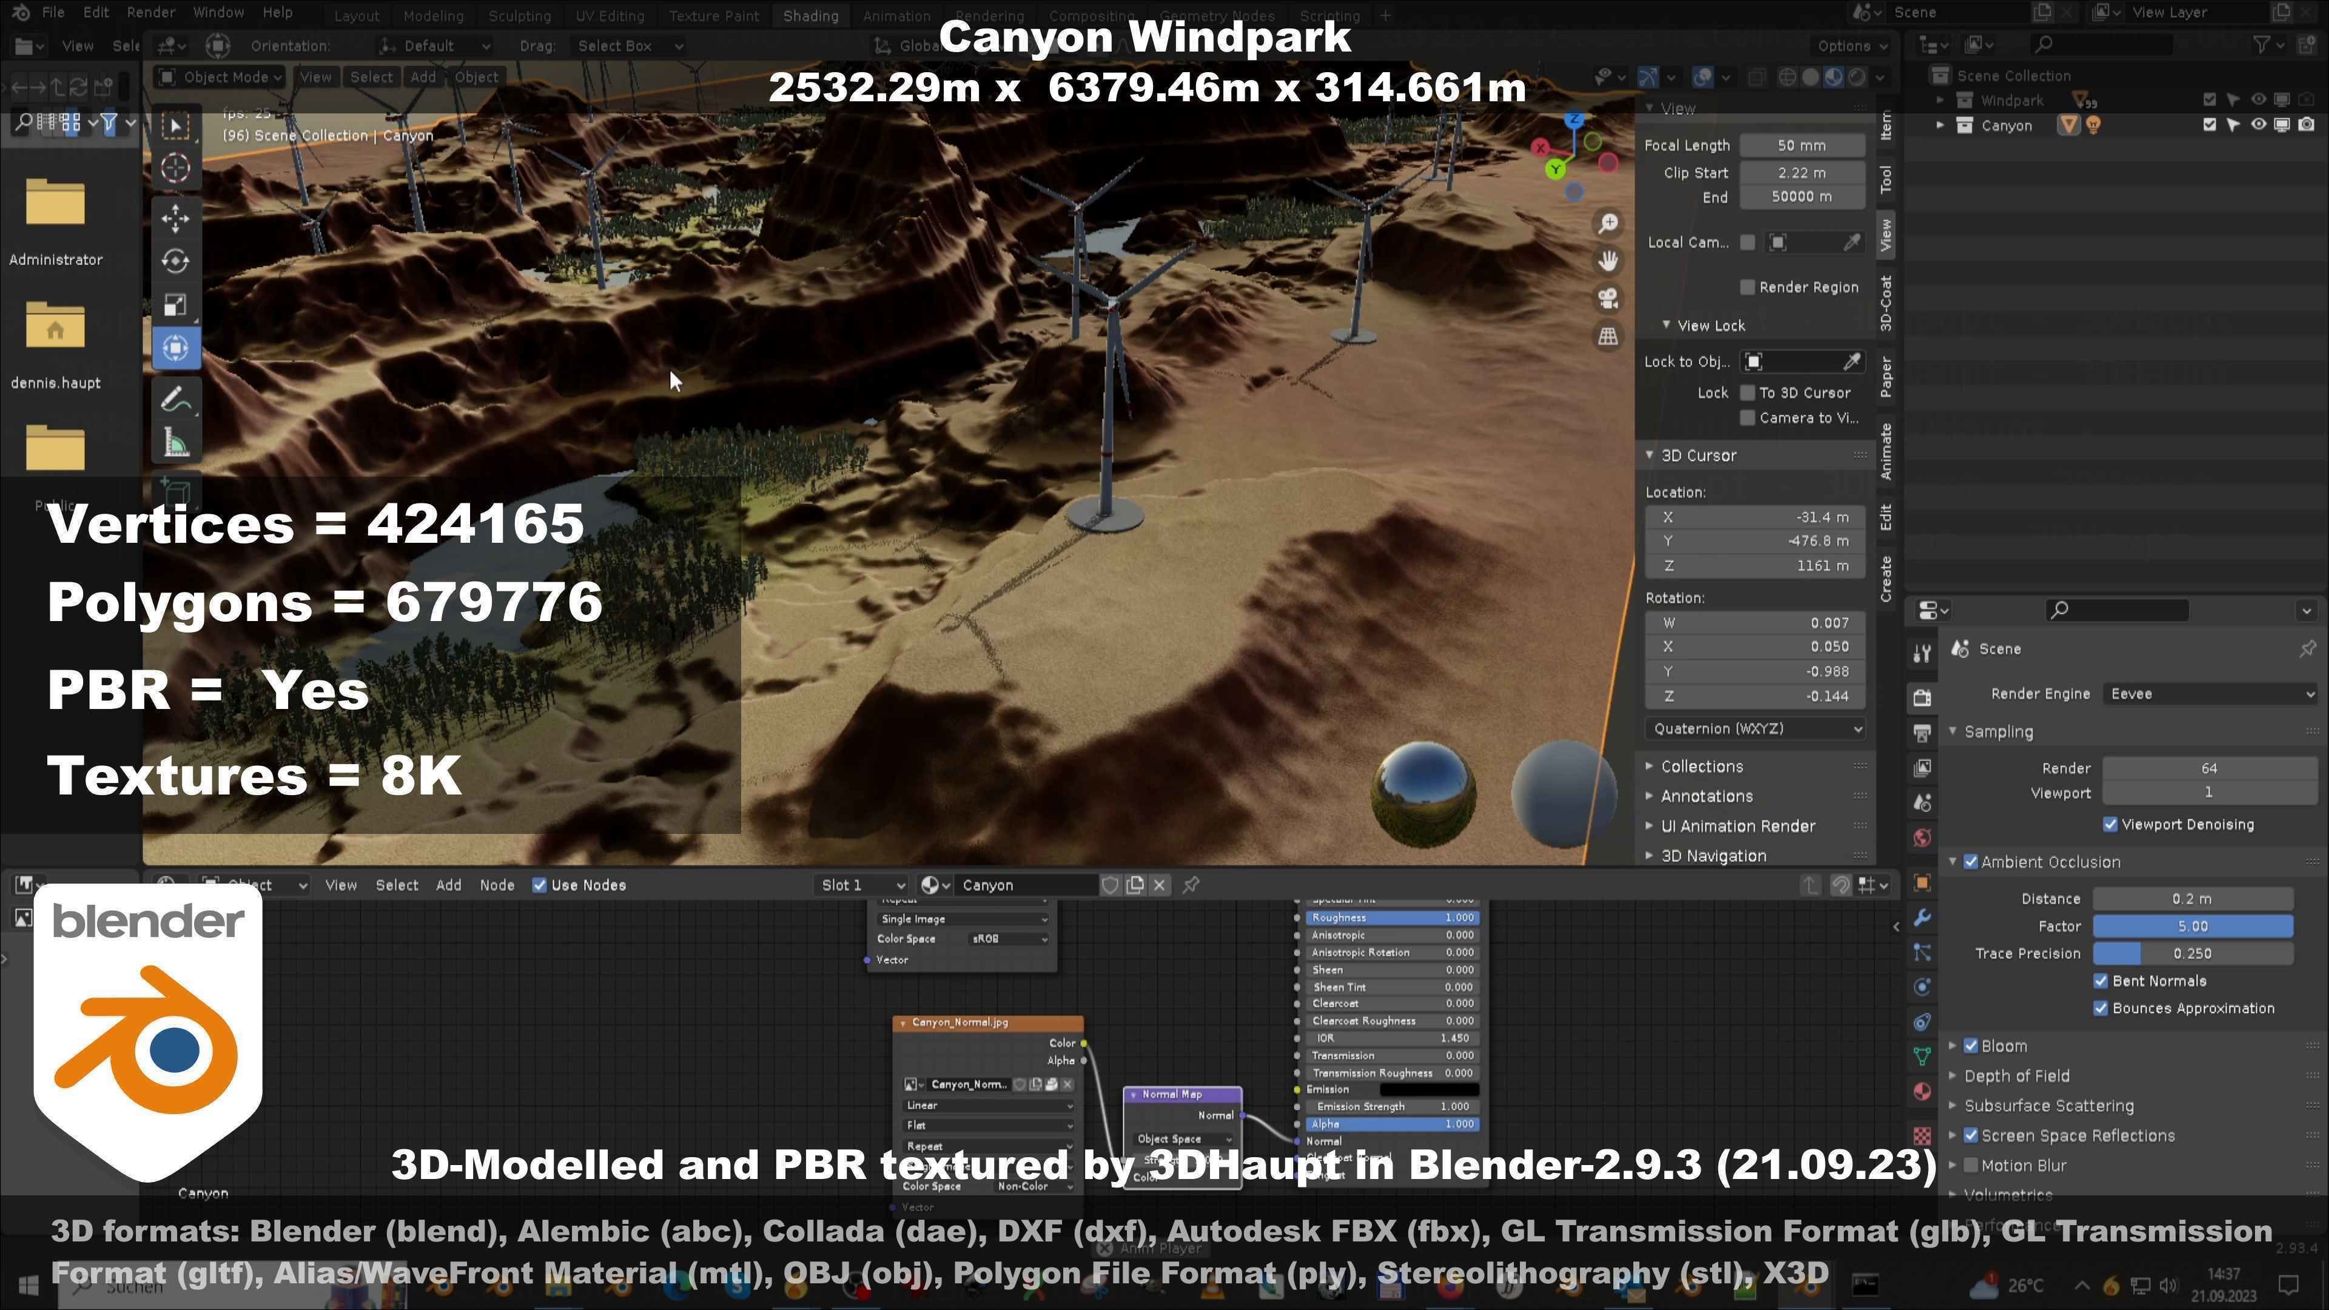Expand the Windpark collection in outliner
Screen dimensions: 2329x1310
coord(1940,100)
